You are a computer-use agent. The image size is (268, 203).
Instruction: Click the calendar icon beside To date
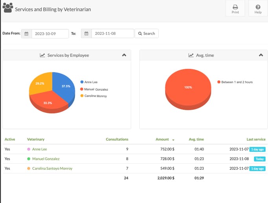(86, 33)
